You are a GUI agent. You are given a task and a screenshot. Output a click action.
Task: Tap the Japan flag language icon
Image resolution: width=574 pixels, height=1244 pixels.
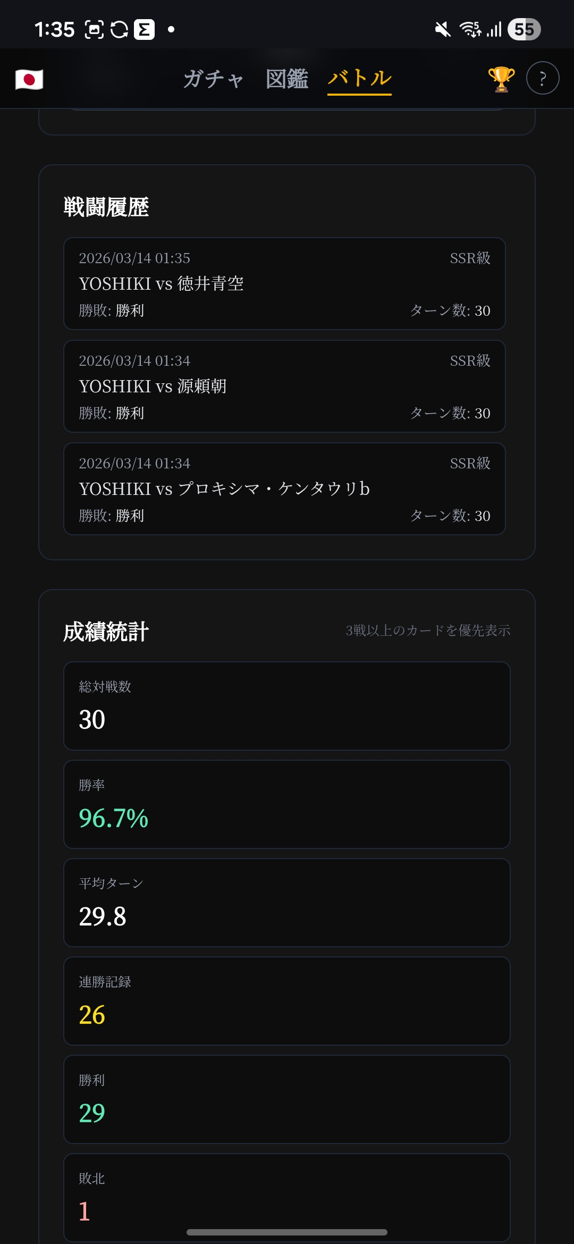(x=29, y=79)
